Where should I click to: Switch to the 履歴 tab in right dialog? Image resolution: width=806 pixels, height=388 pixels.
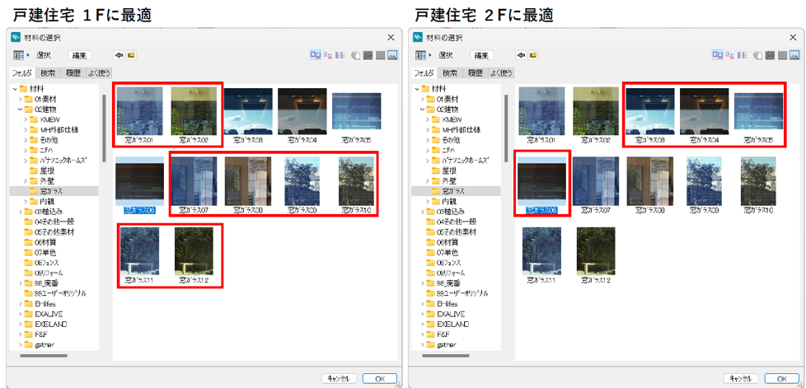pyautogui.click(x=476, y=73)
